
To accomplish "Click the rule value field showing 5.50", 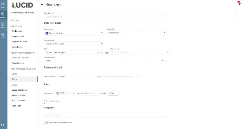I will (113, 93).
